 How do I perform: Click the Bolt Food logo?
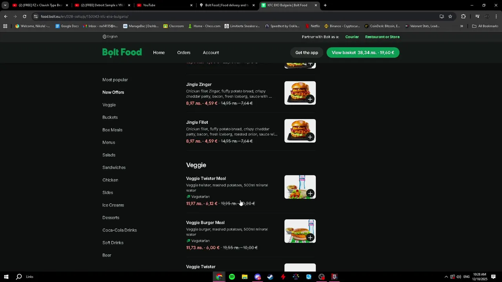[122, 52]
